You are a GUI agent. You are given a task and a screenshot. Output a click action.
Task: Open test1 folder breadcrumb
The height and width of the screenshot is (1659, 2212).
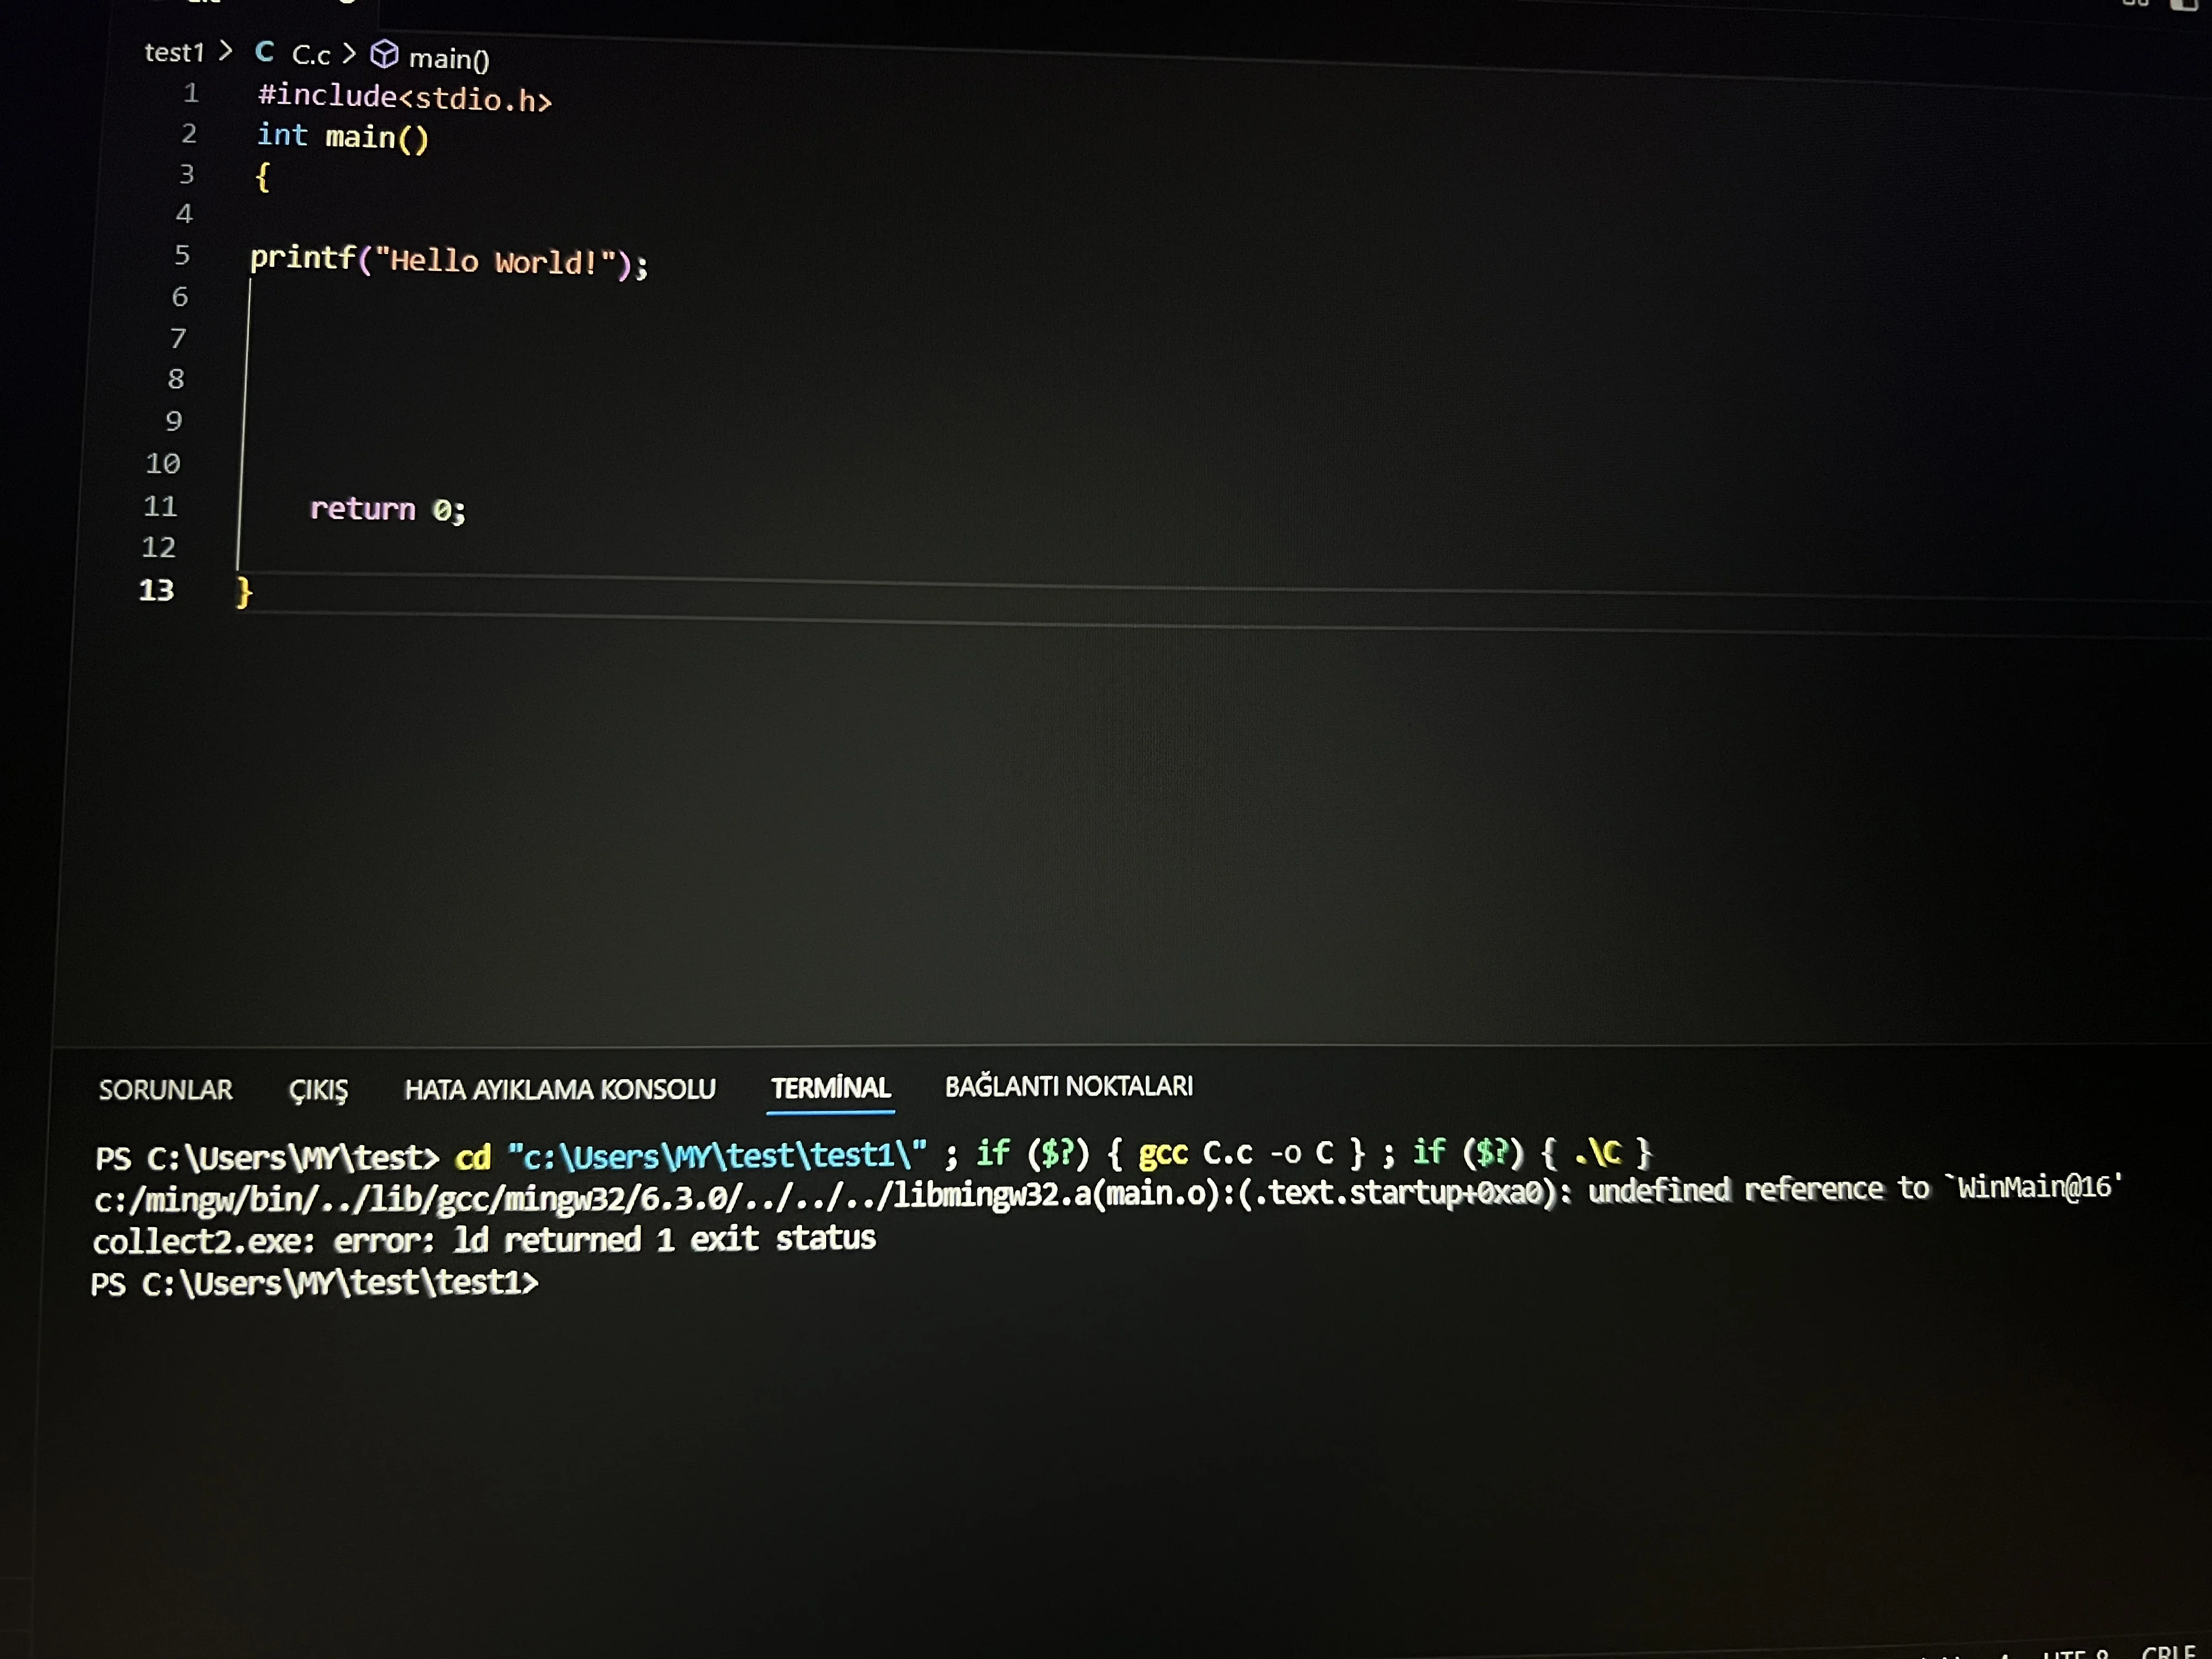[x=174, y=52]
